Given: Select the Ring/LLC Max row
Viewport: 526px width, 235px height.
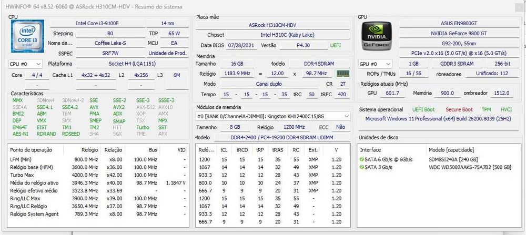Looking at the screenshot, I should tap(98, 198).
